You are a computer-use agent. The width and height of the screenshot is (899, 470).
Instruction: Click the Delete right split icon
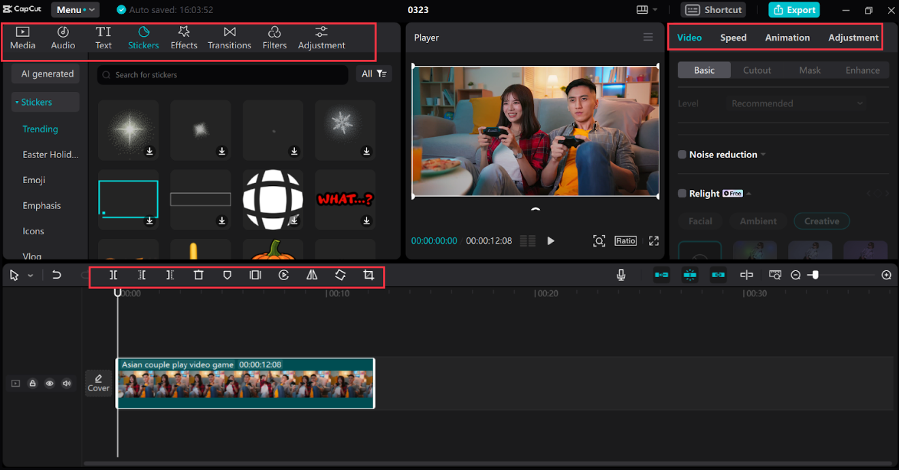pyautogui.click(x=170, y=275)
